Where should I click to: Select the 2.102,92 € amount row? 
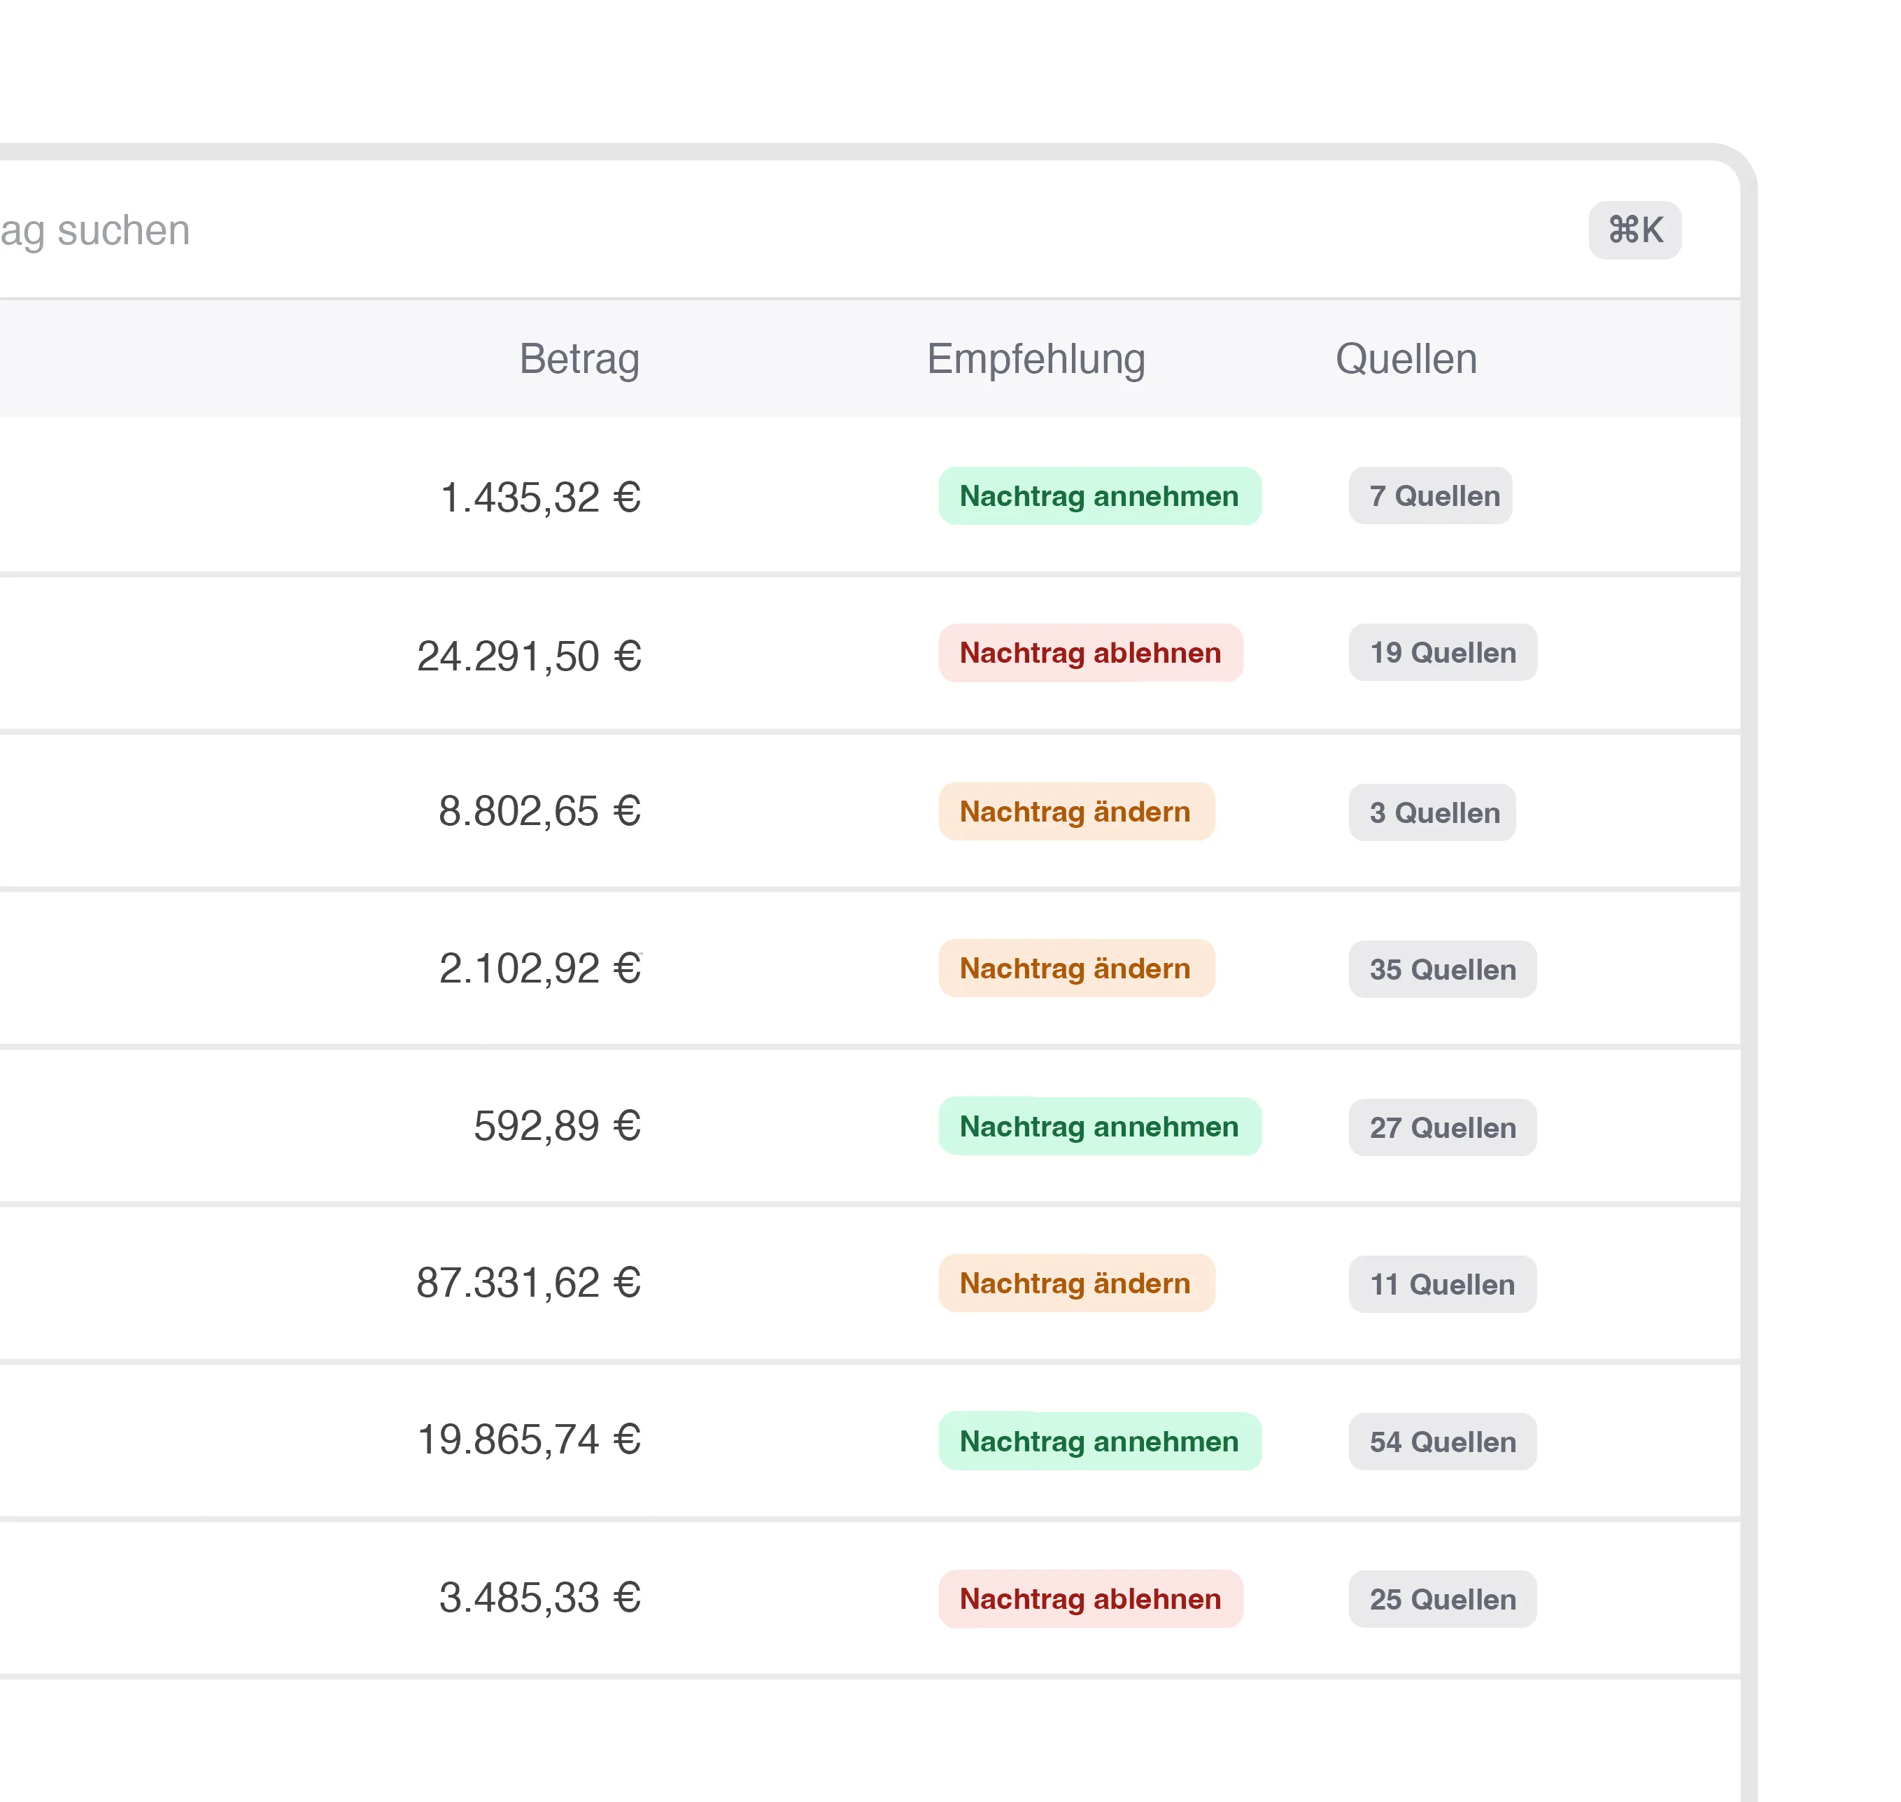point(540,969)
